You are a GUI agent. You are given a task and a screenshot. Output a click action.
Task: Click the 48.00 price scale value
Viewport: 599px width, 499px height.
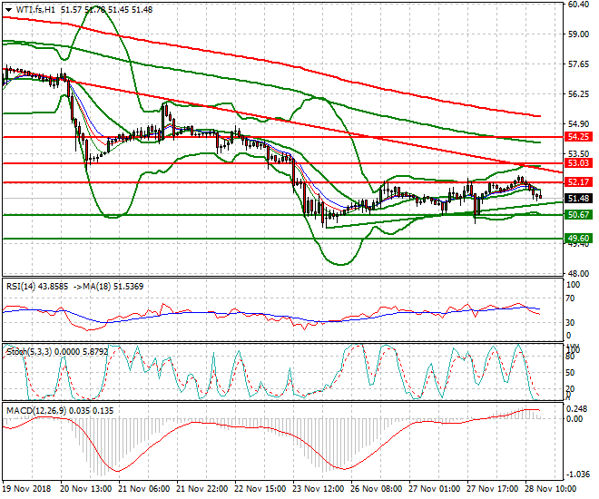point(578,274)
